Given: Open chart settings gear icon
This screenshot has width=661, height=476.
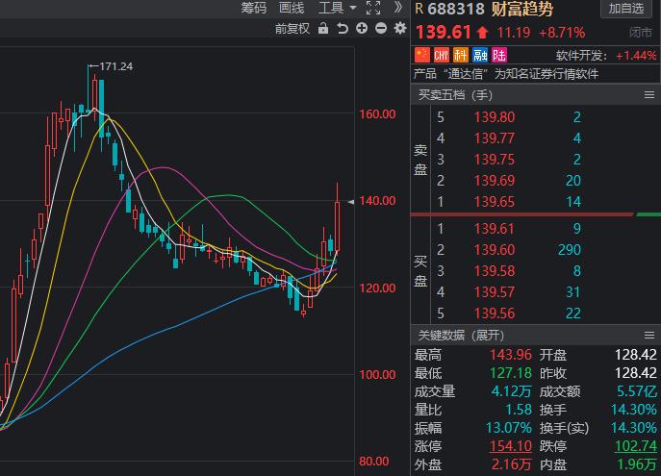Looking at the screenshot, I should [400, 28].
